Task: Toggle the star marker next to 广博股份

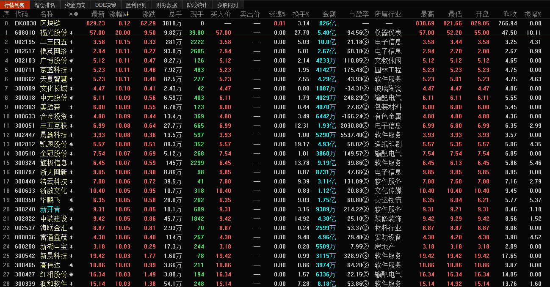Action: point(71,61)
